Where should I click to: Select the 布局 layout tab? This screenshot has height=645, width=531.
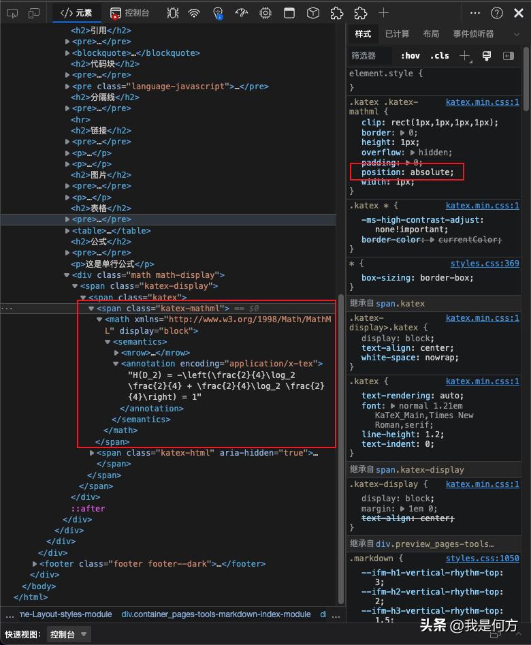tap(431, 34)
